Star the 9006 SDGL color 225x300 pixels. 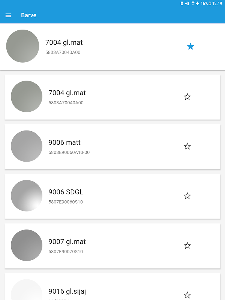pyautogui.click(x=187, y=196)
